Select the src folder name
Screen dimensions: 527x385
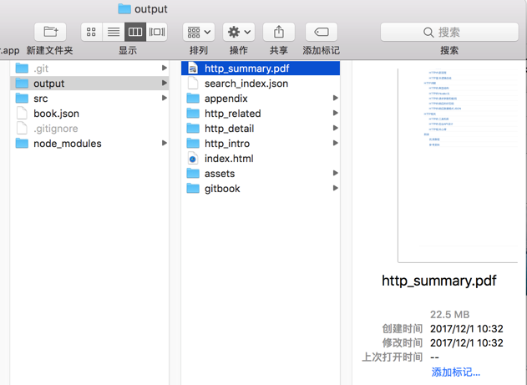pyautogui.click(x=41, y=99)
